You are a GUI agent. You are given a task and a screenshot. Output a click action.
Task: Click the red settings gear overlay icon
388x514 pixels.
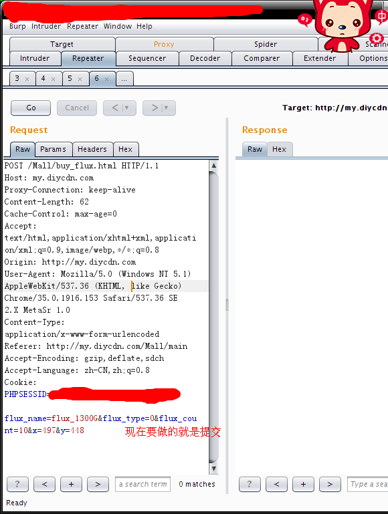376,38
